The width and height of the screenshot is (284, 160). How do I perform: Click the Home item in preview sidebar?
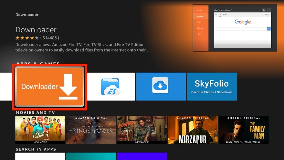pyautogui.click(x=199, y=11)
